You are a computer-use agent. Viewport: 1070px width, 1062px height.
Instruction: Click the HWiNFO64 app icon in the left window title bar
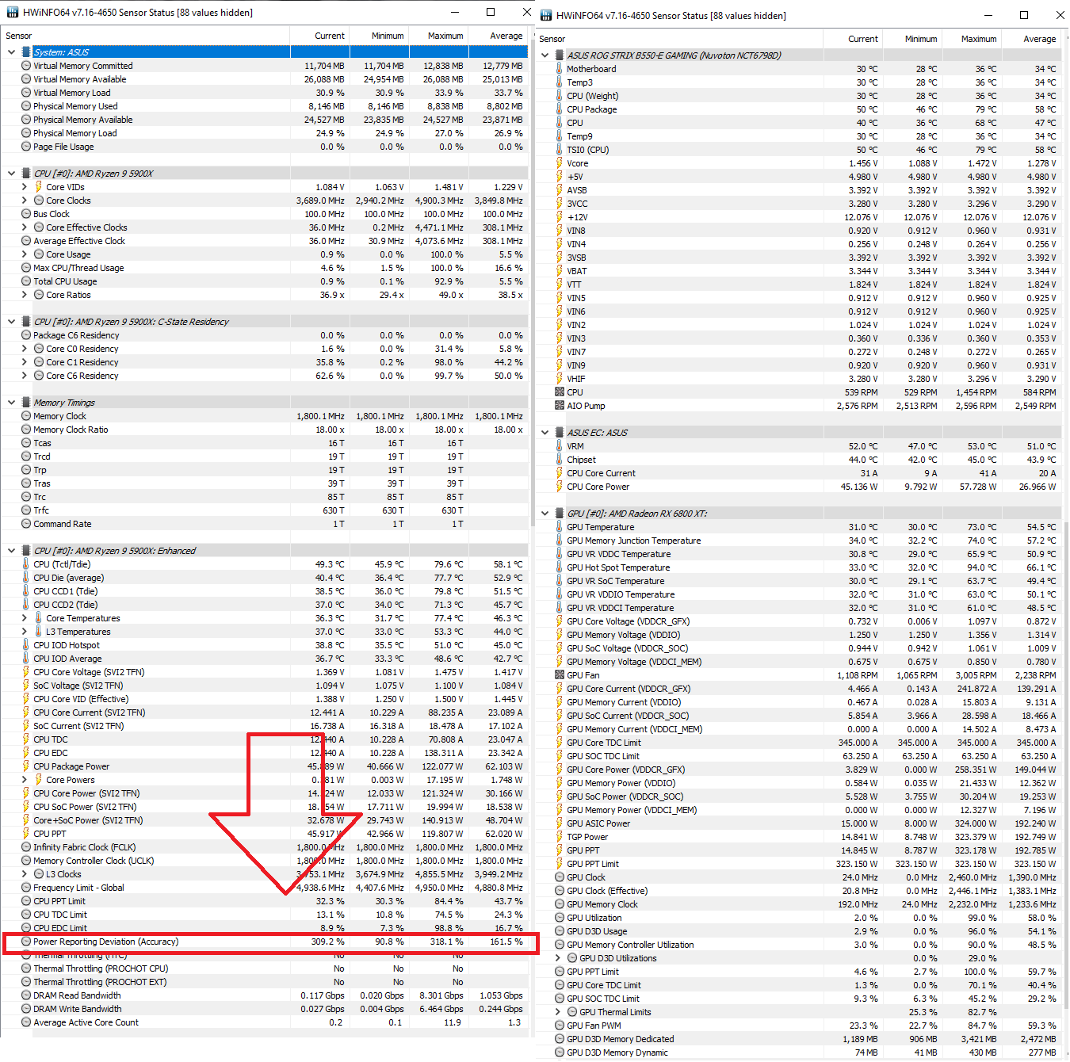[x=13, y=13]
